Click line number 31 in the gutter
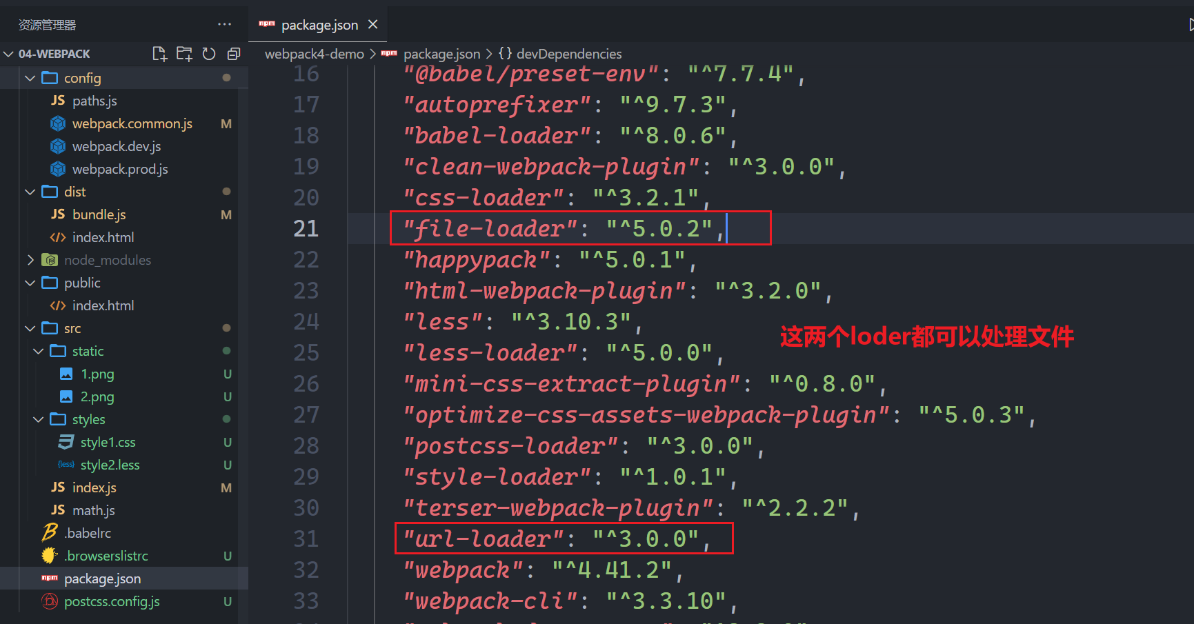Screen dimensions: 1194x624 (306, 539)
